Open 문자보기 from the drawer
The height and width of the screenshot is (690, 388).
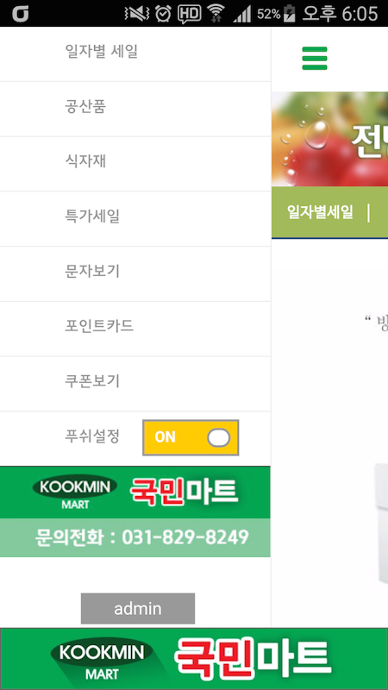click(x=135, y=273)
